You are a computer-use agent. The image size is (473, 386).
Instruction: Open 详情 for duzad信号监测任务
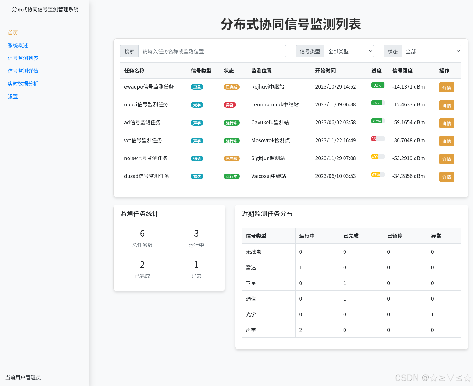(446, 177)
